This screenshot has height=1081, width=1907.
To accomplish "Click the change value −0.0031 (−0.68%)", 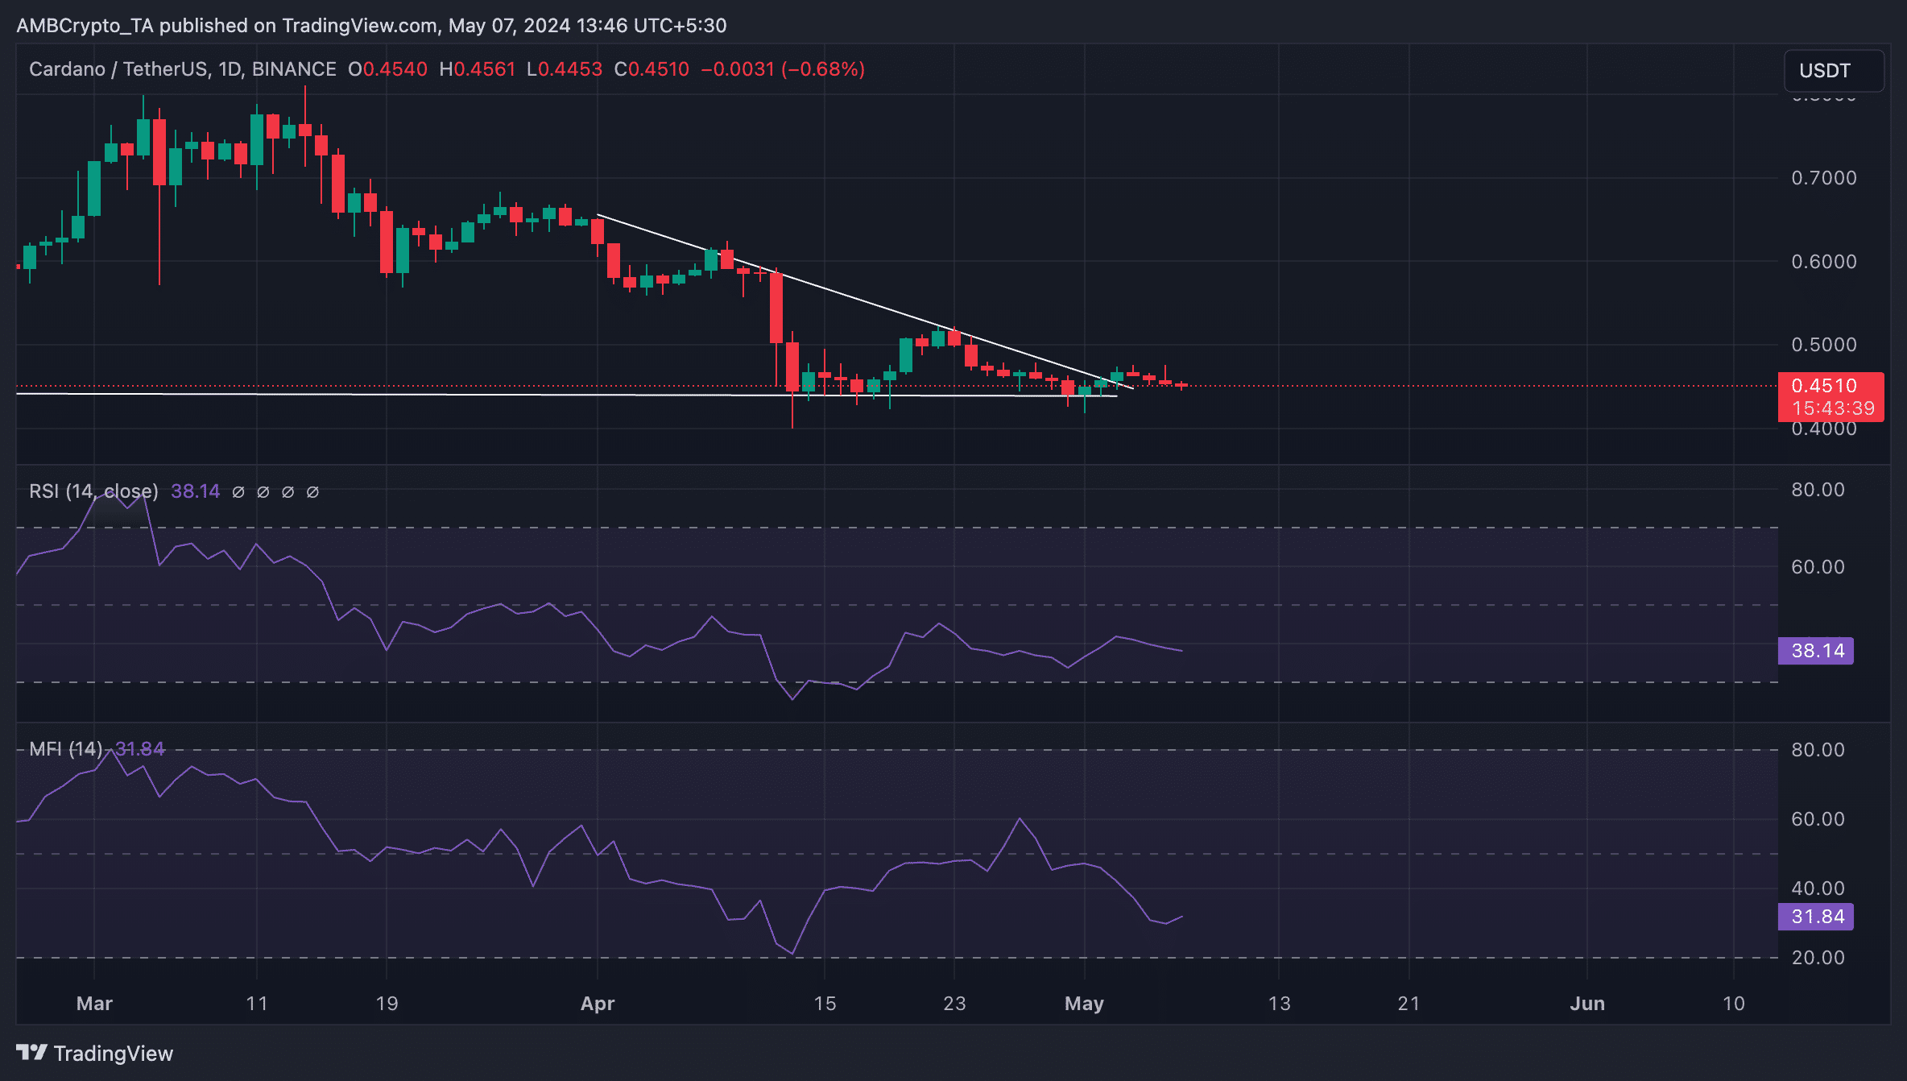I will pos(783,69).
